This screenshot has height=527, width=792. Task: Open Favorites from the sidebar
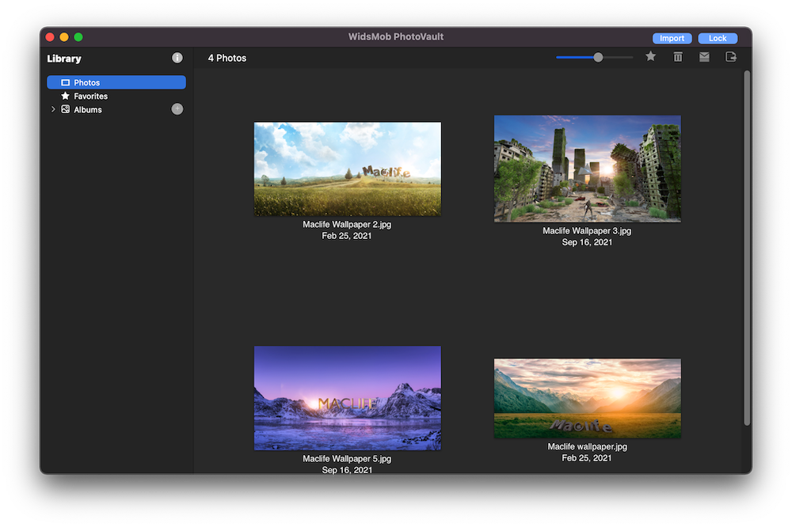pos(92,96)
